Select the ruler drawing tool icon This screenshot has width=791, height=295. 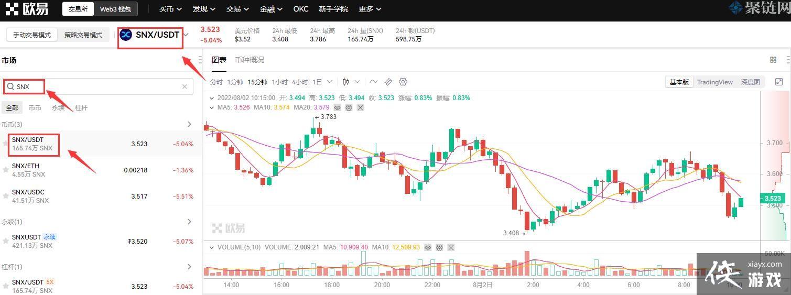(x=388, y=82)
